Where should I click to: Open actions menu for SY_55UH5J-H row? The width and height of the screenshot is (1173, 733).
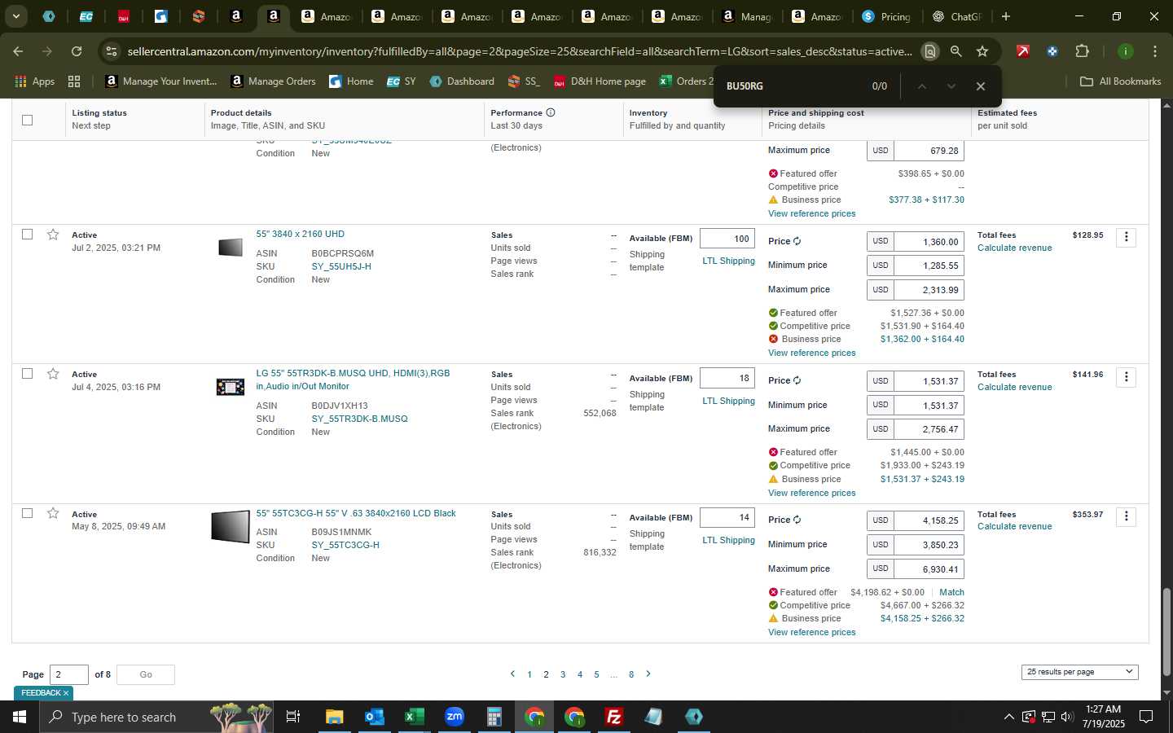coord(1127,237)
